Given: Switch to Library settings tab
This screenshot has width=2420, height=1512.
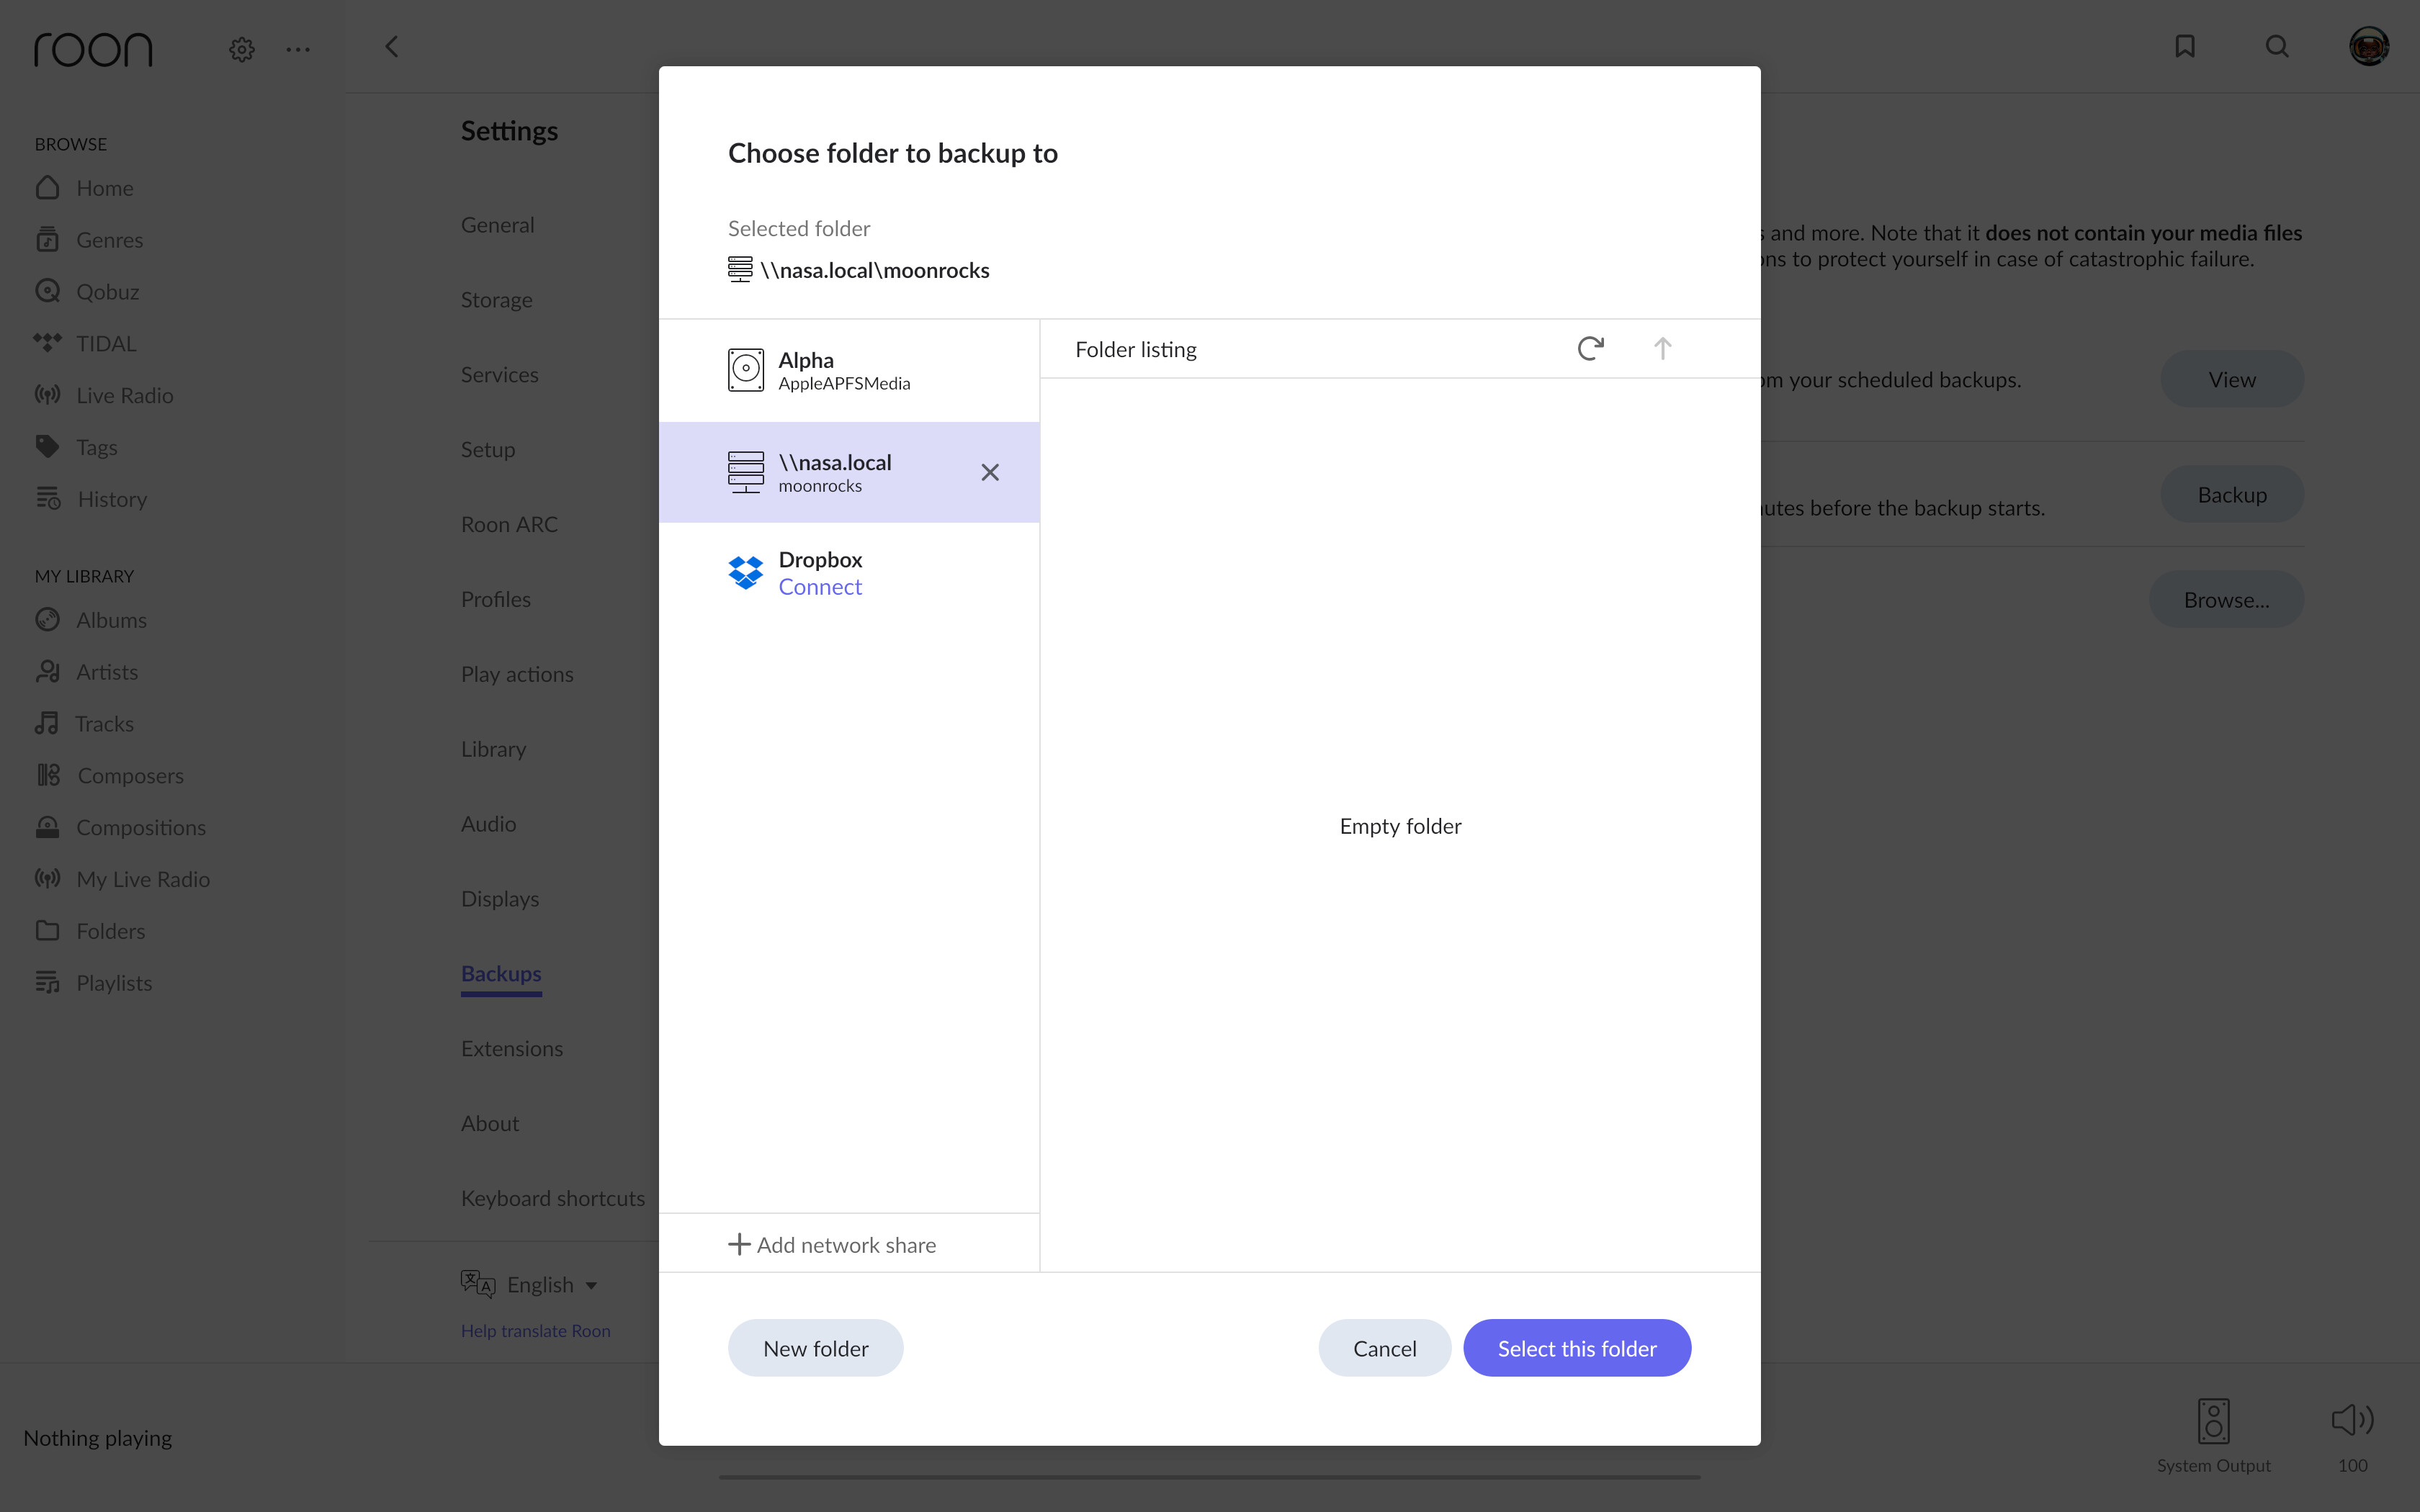Looking at the screenshot, I should (x=493, y=750).
